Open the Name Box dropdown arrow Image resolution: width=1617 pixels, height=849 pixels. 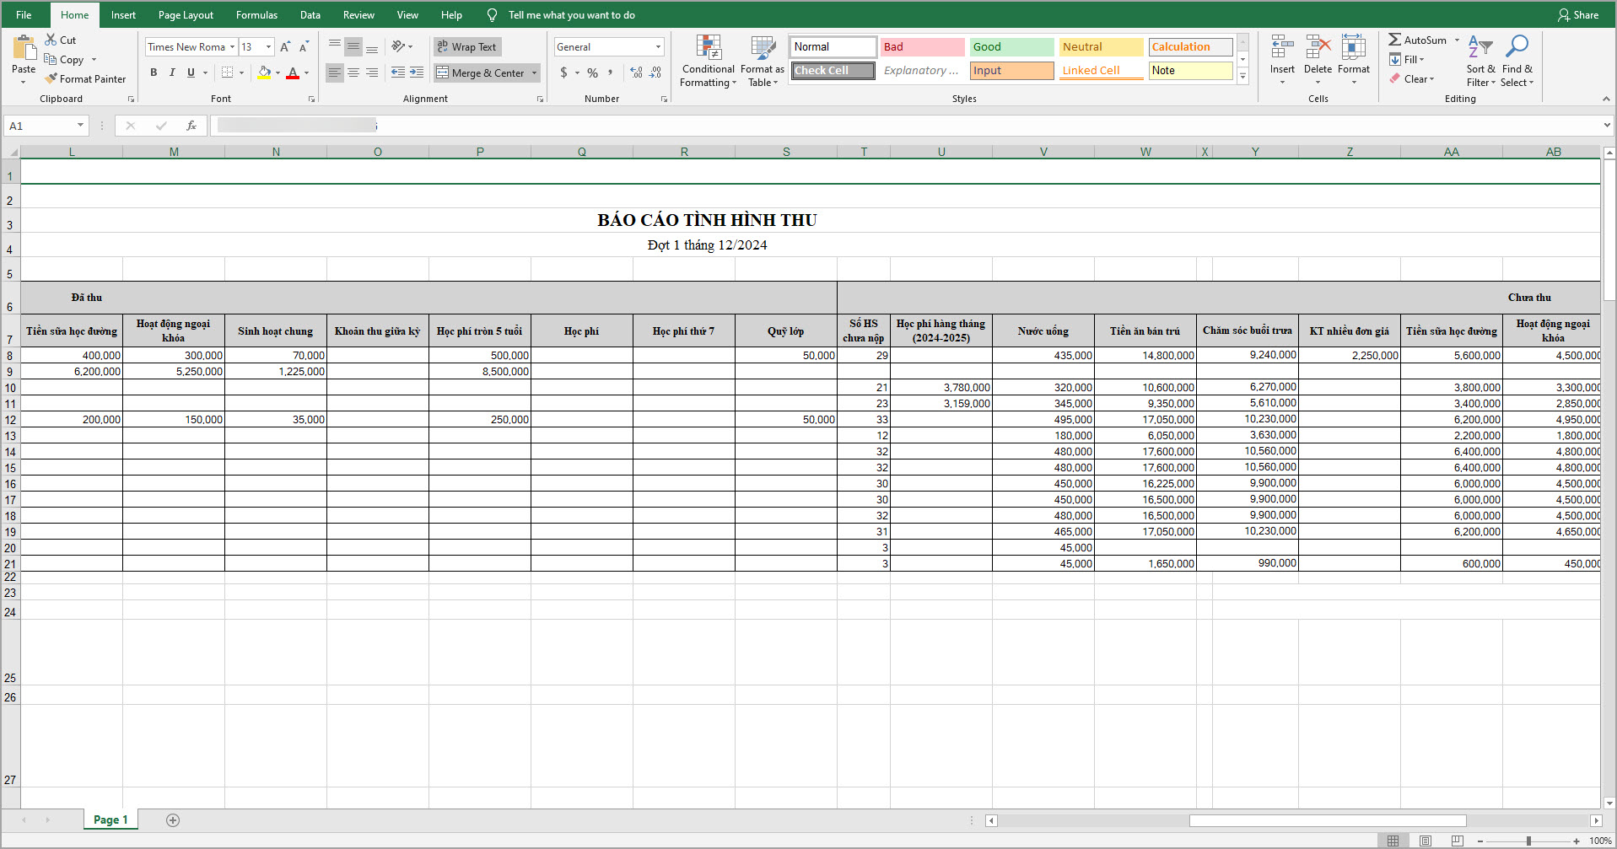80,126
